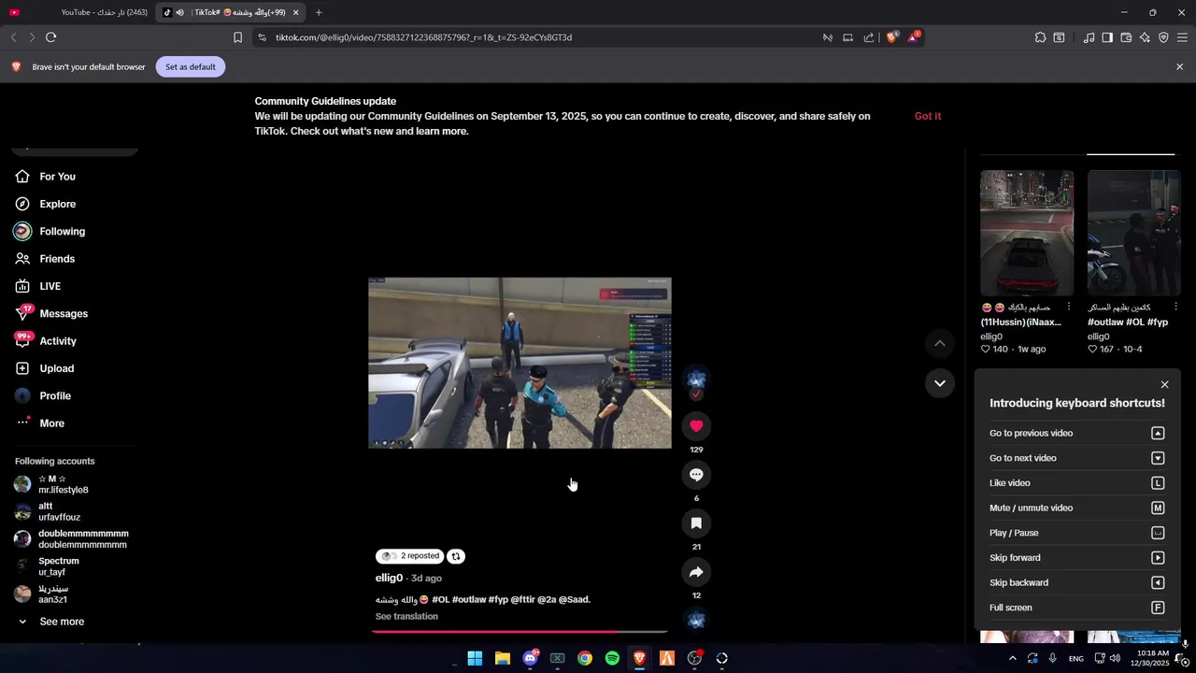1196x673 pixels.
Task: Toggle the browser sidebar panel icon
Action: point(1107,37)
